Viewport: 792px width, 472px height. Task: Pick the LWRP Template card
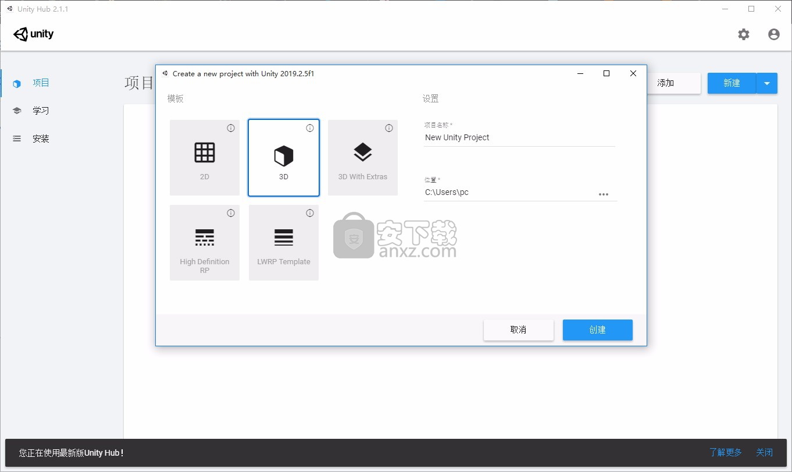(x=284, y=243)
